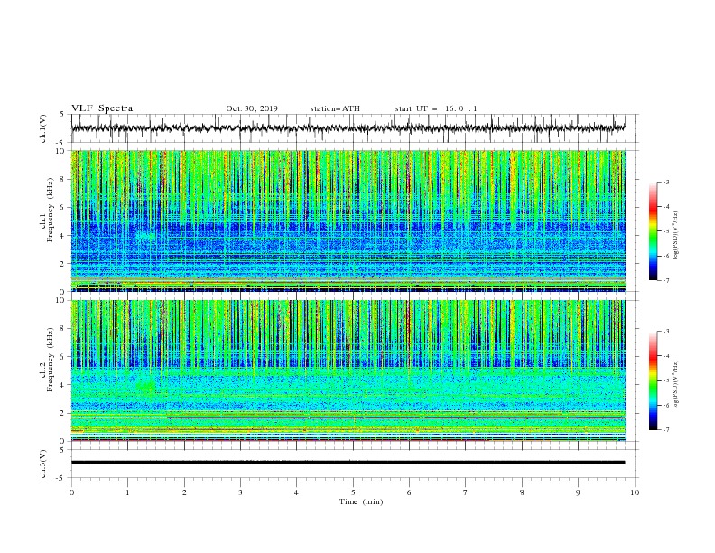Click the ch.2 PSD color scale bar
This screenshot has height=553, width=715.
tap(653, 380)
